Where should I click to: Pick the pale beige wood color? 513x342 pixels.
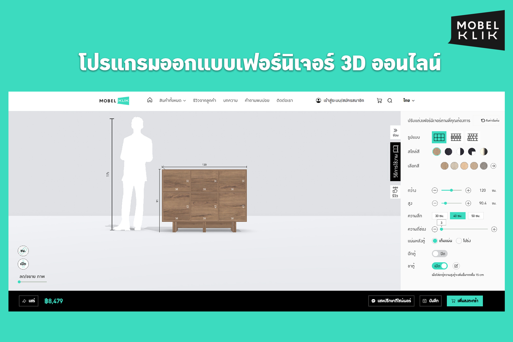click(x=454, y=166)
